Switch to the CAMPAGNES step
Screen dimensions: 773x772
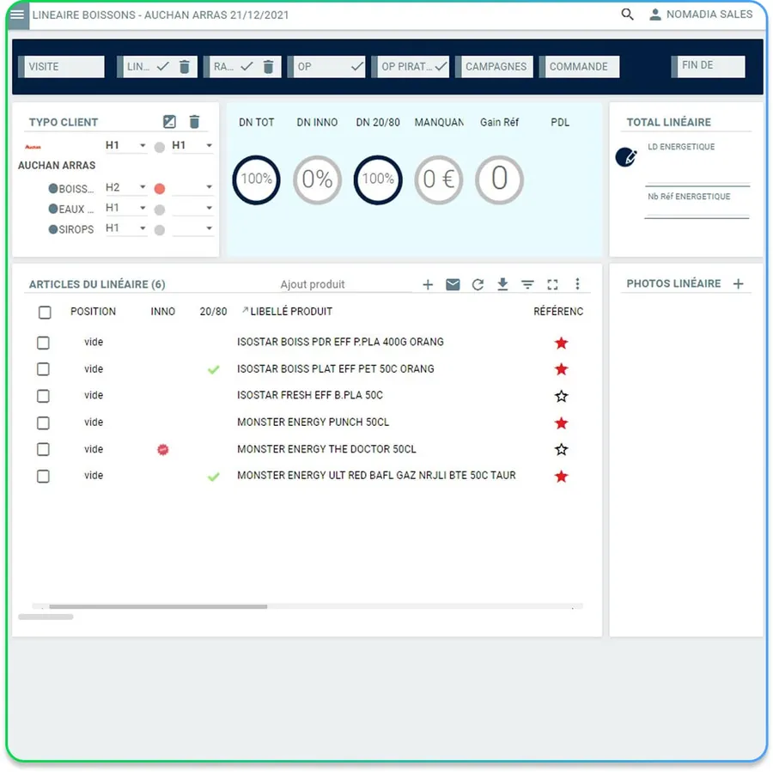pyautogui.click(x=494, y=67)
